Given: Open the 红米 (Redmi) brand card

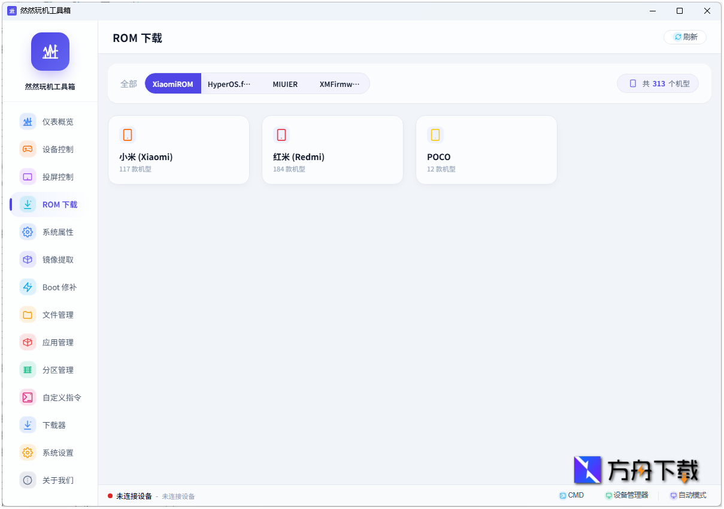Looking at the screenshot, I should [x=332, y=150].
